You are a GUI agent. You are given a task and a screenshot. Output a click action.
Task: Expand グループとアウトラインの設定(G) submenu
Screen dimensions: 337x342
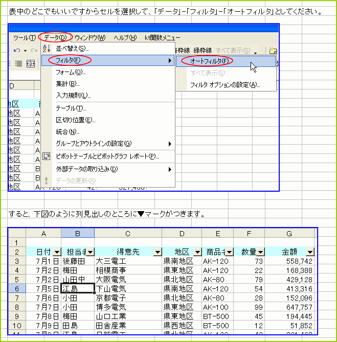click(x=108, y=144)
